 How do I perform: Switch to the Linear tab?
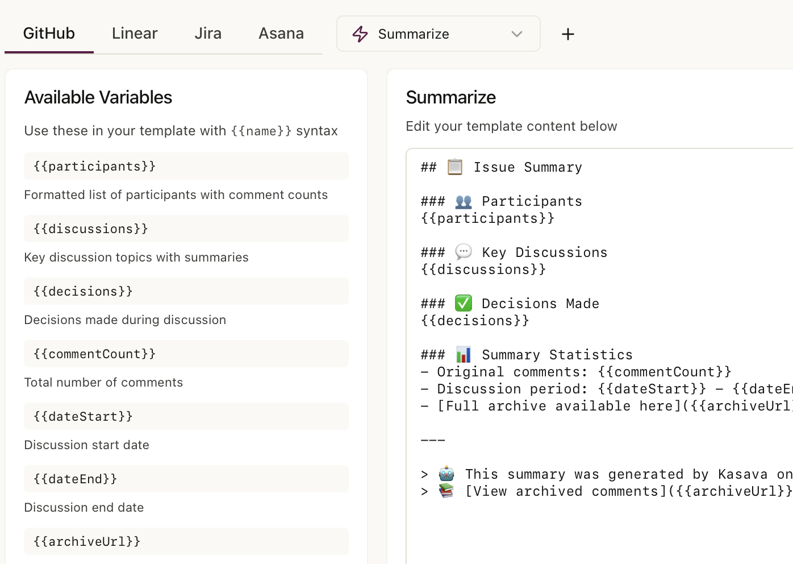135,33
